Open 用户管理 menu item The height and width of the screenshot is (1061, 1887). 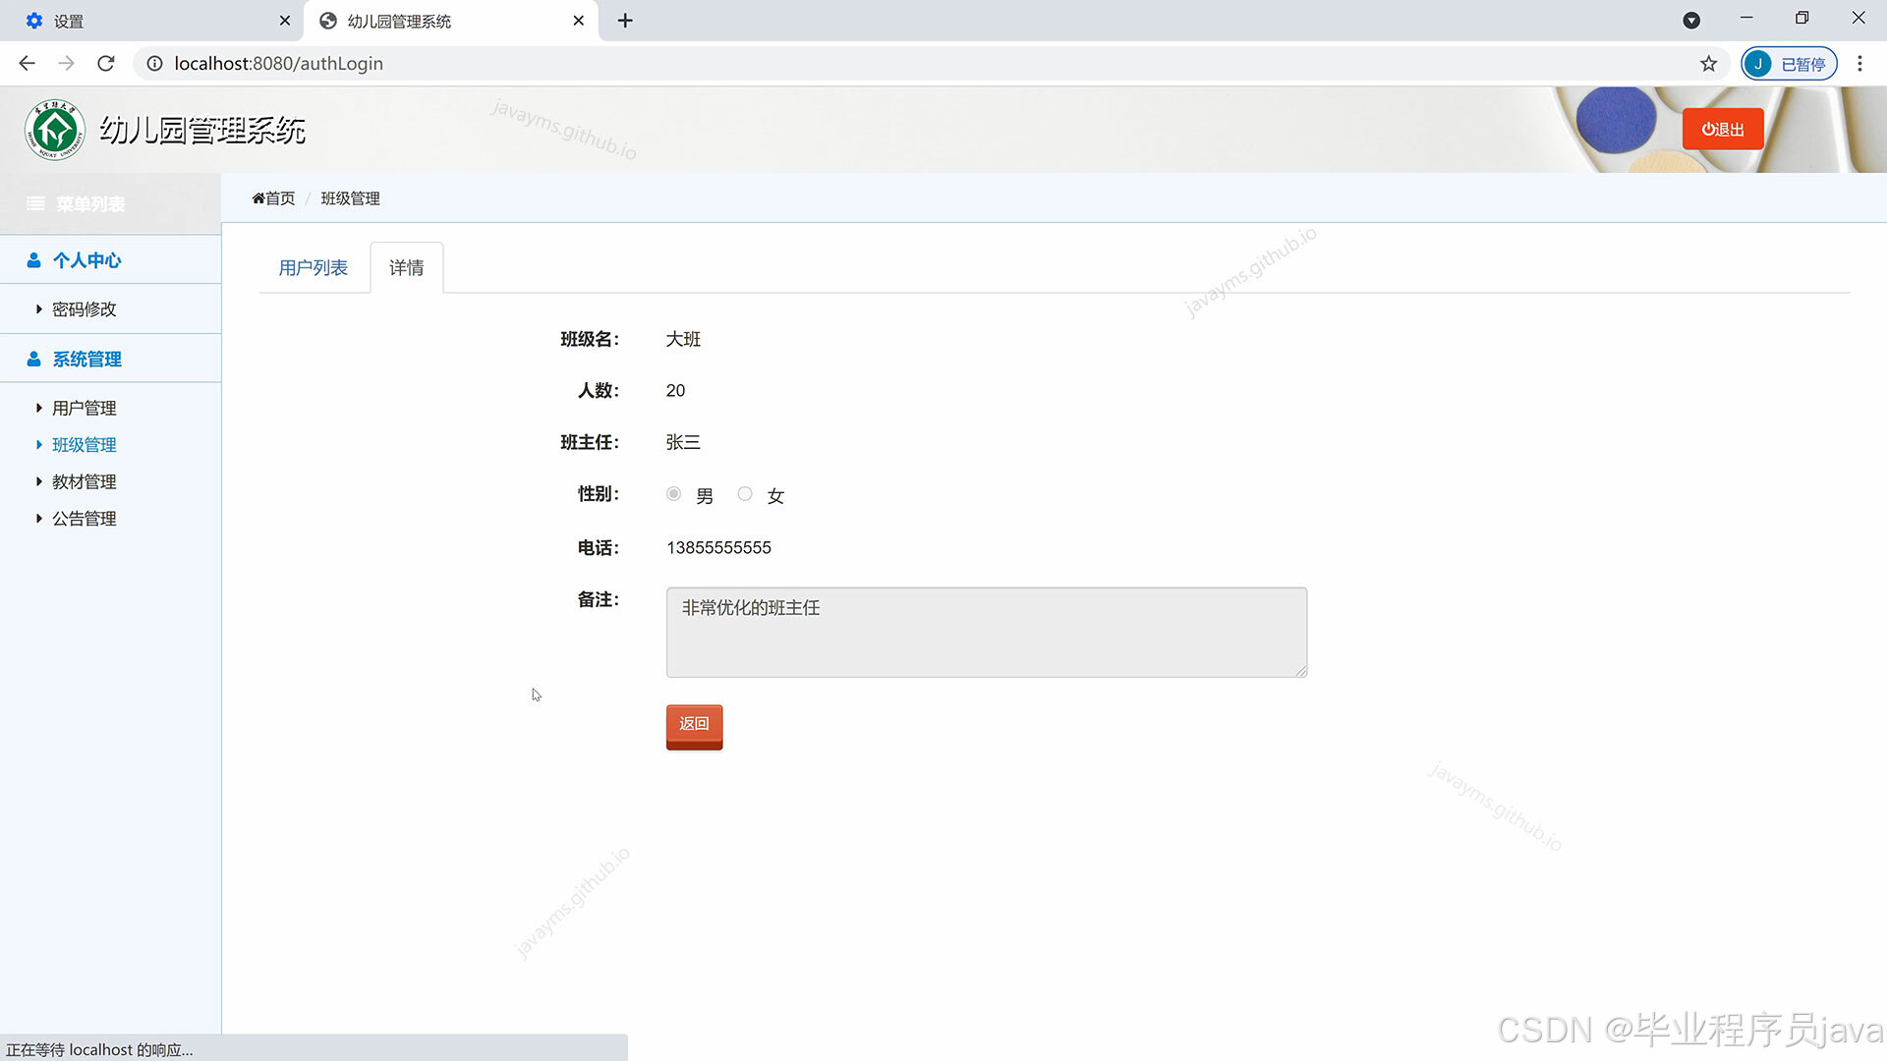pyautogui.click(x=85, y=408)
